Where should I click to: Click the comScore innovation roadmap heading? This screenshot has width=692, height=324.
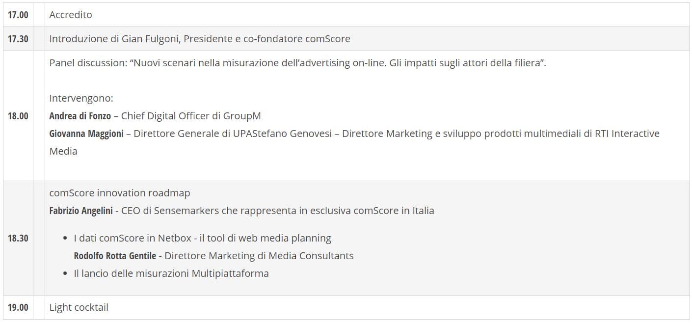tap(120, 193)
